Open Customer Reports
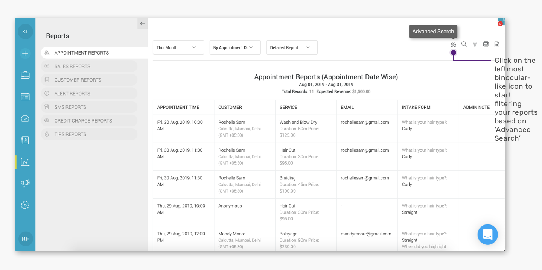This screenshot has height=270, width=542. (x=89, y=80)
